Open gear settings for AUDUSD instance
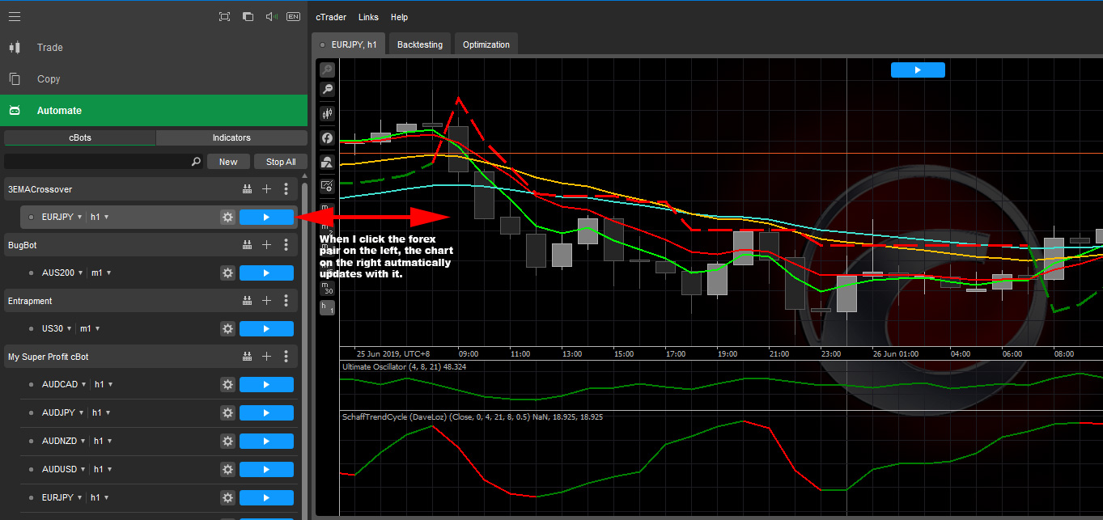This screenshot has width=1103, height=520. coord(227,469)
